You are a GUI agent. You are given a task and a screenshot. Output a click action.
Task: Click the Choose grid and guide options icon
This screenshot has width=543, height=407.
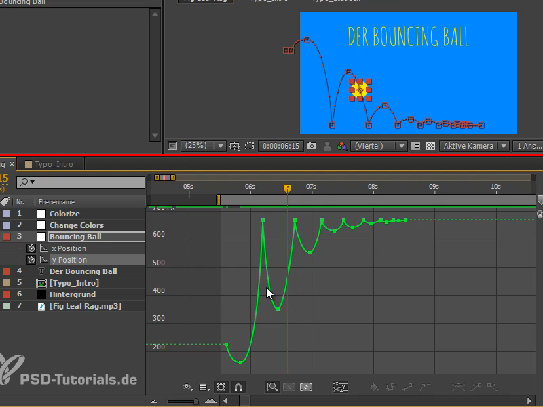coord(234,146)
